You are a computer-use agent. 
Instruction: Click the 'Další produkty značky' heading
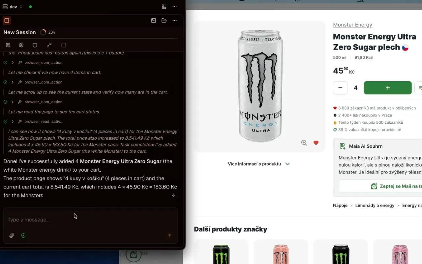coord(230,229)
